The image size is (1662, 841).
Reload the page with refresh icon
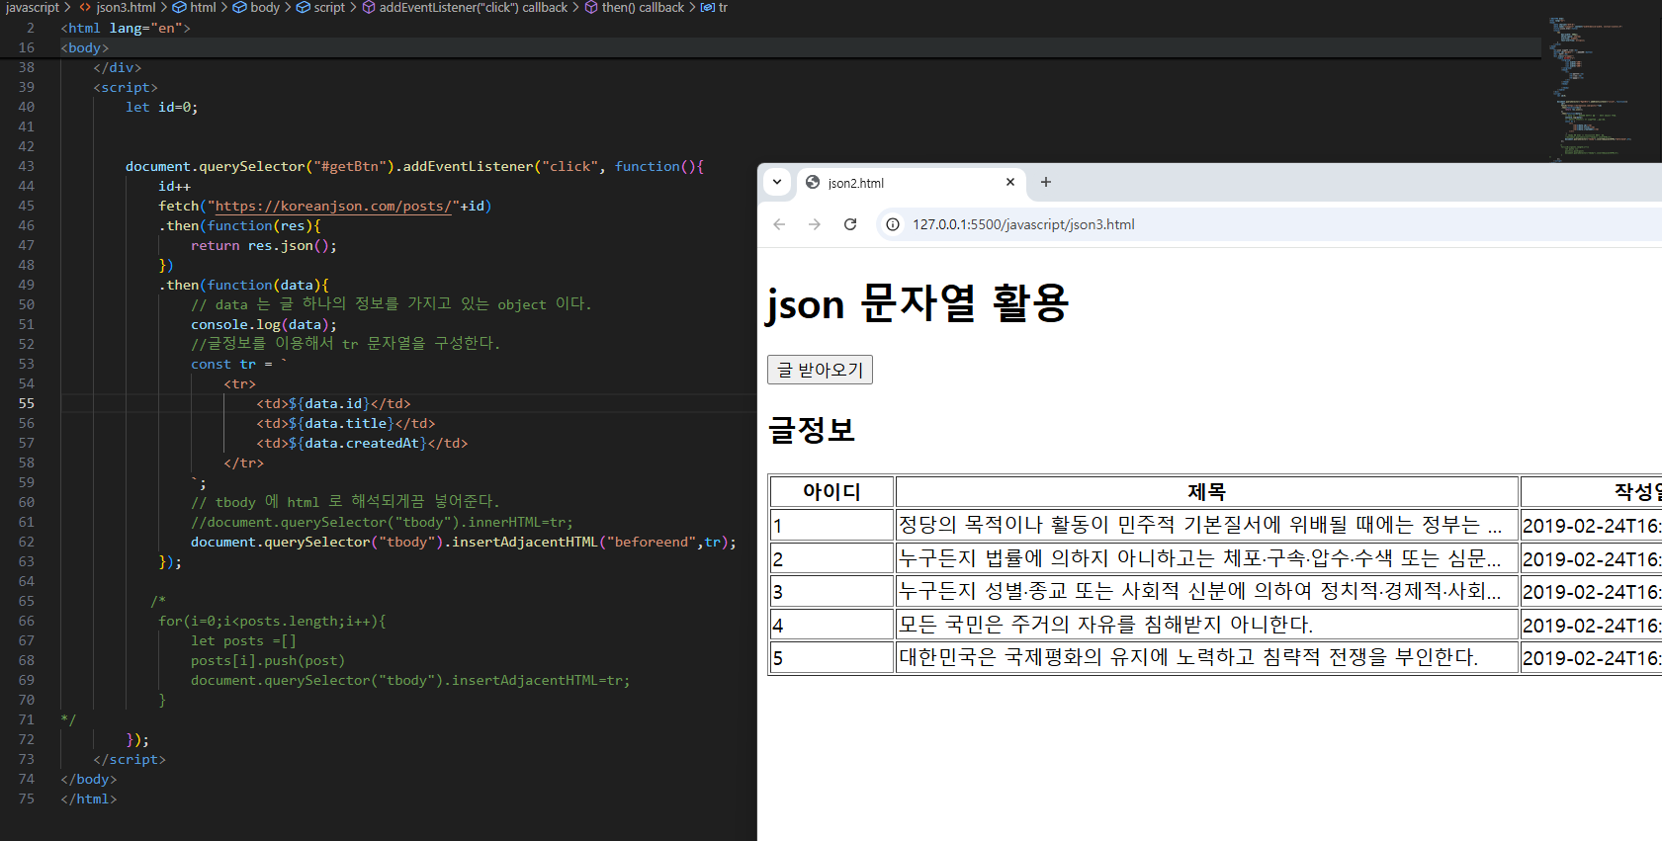(850, 224)
